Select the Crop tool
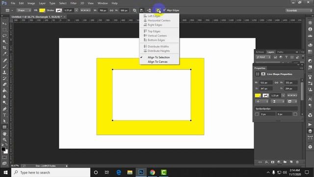The image size is (314, 177). 4,48
